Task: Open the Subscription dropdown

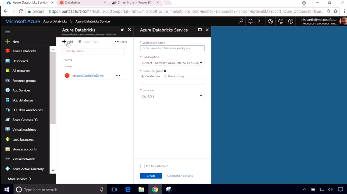Action: point(172,63)
